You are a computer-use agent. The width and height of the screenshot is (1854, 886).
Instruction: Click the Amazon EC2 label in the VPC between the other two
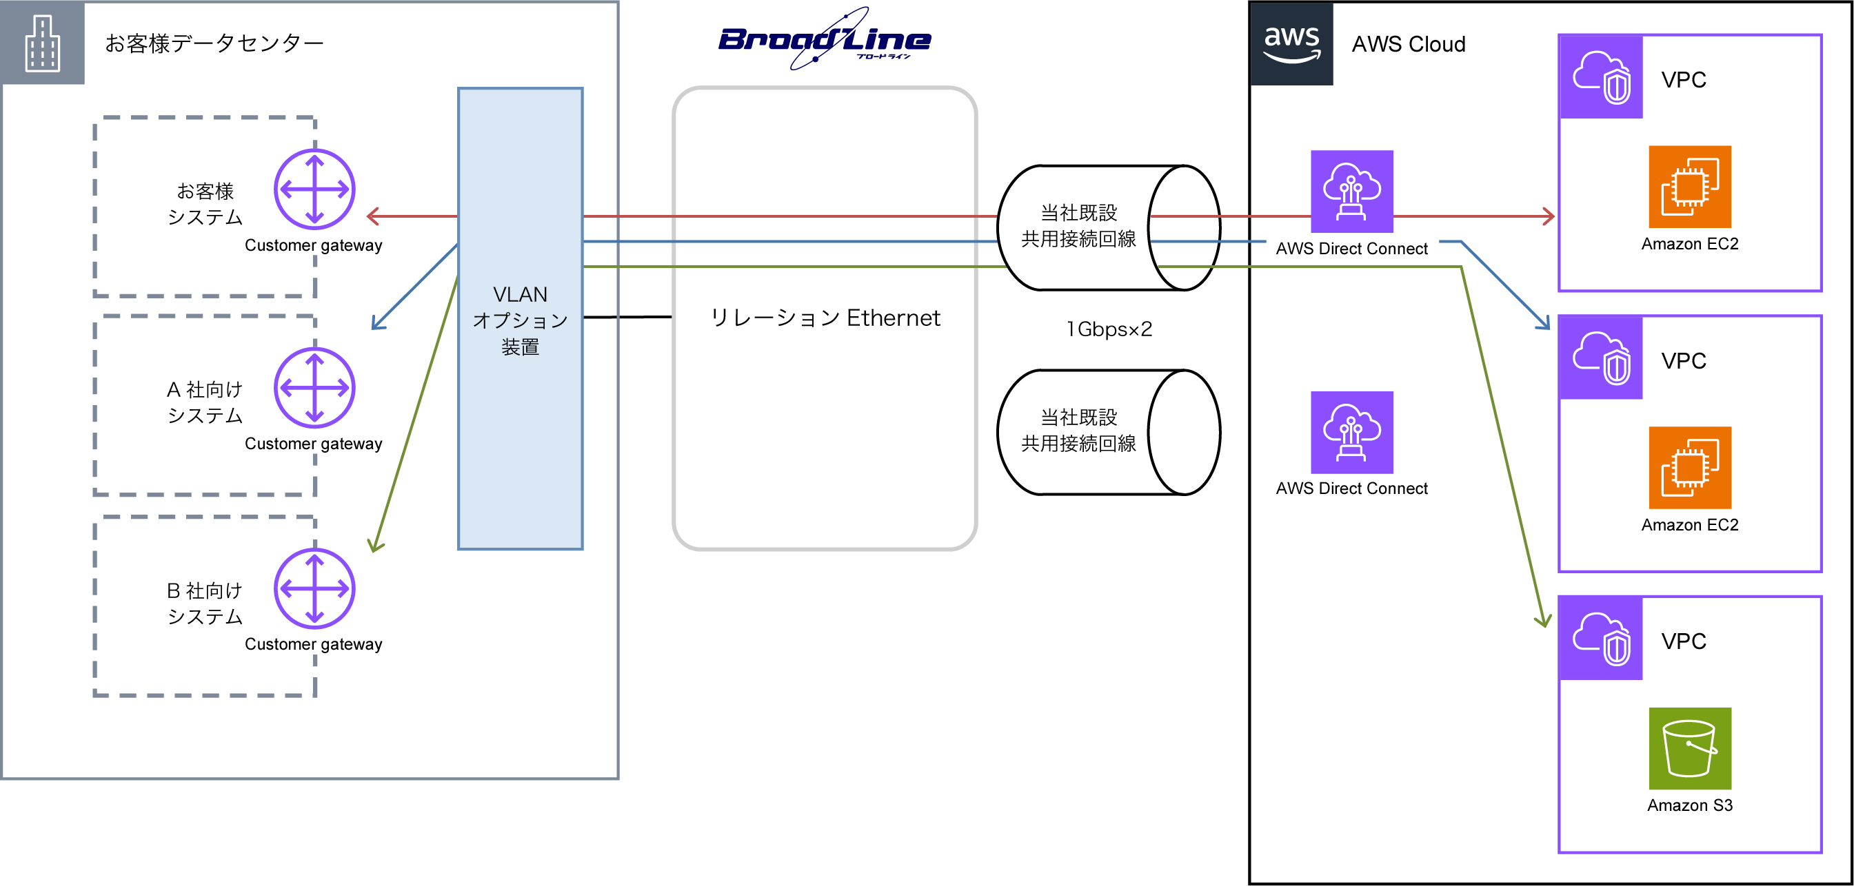click(1690, 525)
